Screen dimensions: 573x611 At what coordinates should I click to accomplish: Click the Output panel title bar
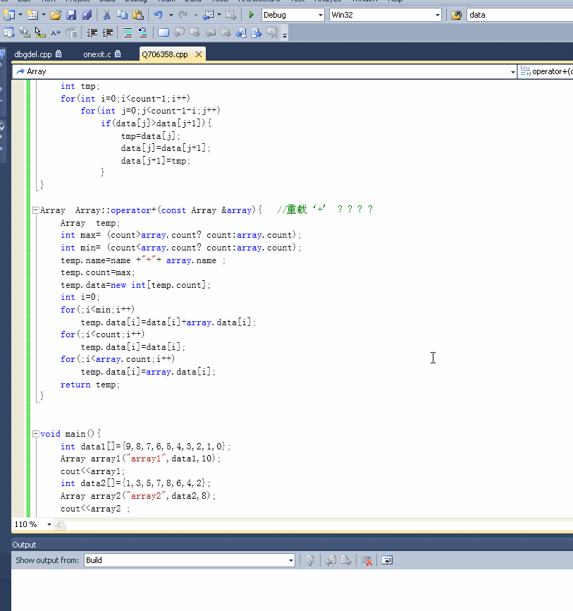(x=292, y=545)
